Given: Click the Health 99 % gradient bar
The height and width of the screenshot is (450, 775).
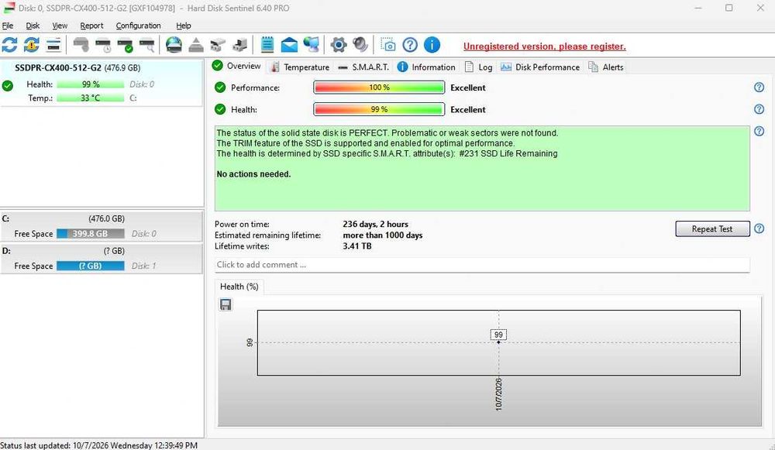Looking at the screenshot, I should click(379, 109).
